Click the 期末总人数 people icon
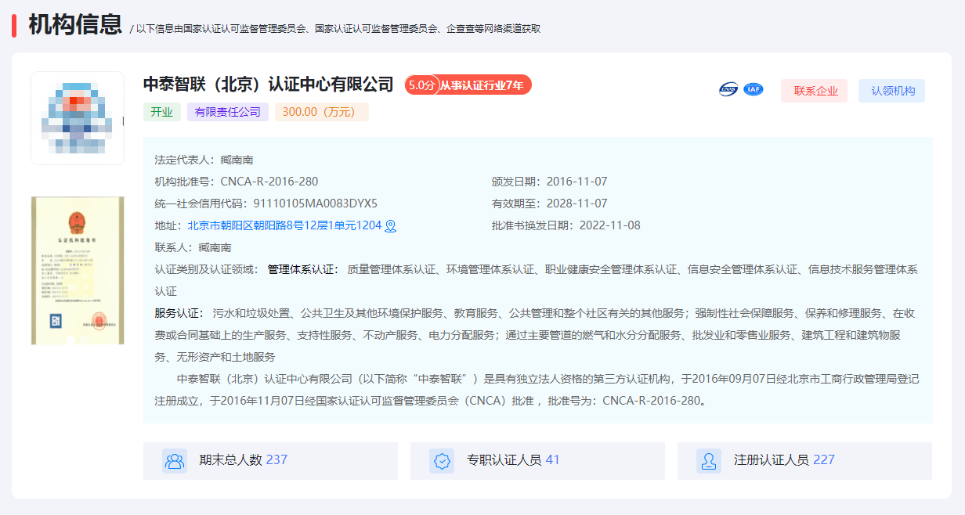 [x=175, y=461]
